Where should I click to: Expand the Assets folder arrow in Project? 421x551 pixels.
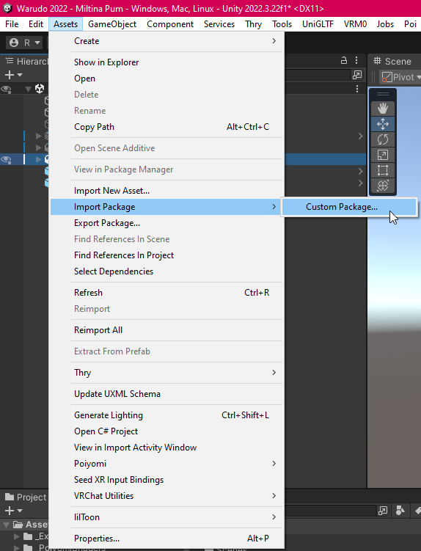click(7, 525)
